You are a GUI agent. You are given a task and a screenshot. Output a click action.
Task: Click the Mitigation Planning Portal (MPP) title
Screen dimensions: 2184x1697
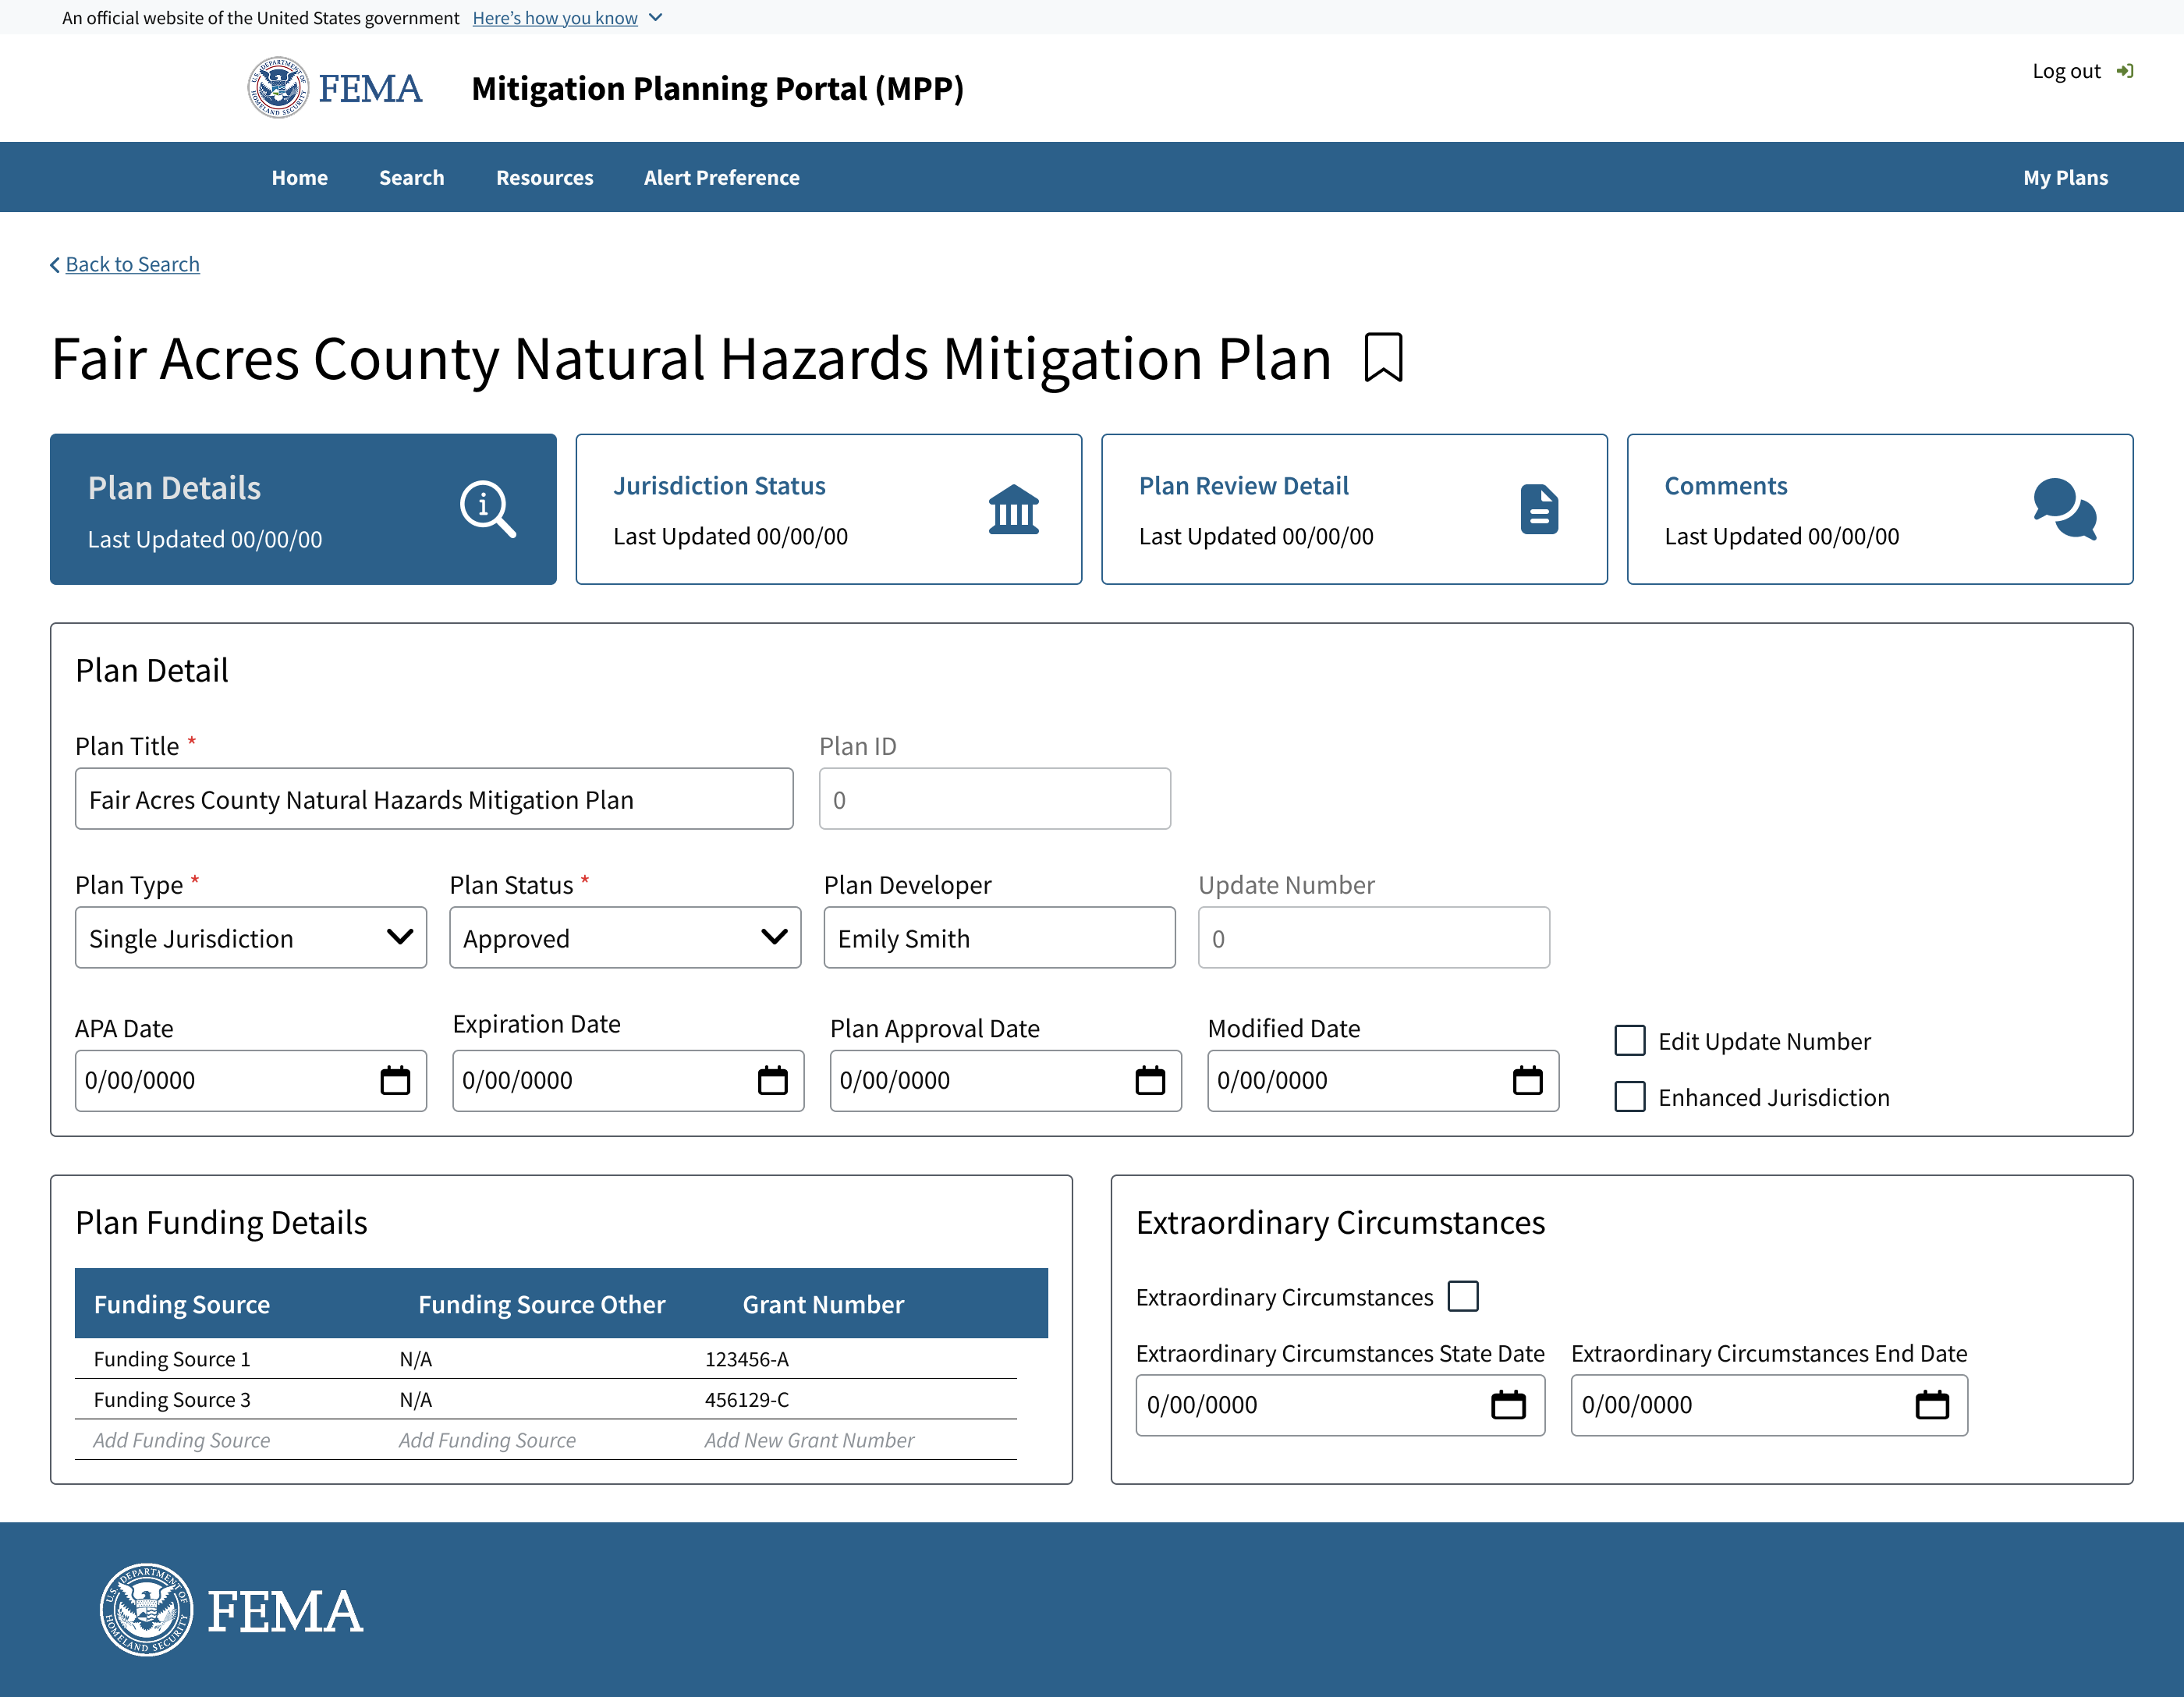click(717, 88)
